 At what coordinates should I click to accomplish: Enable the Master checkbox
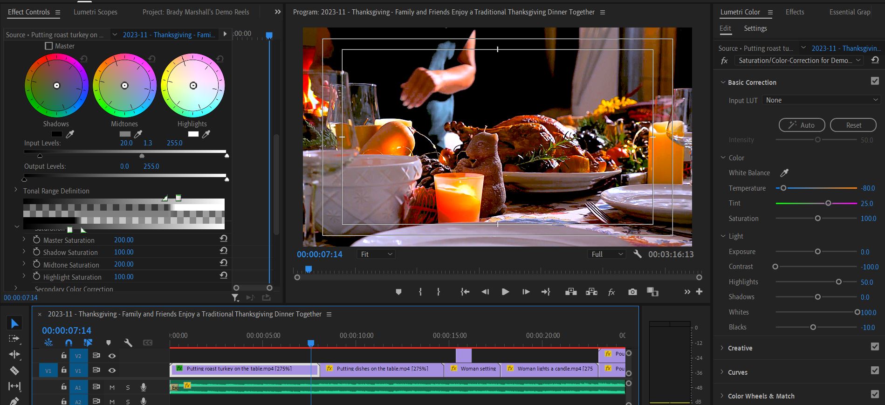click(48, 46)
